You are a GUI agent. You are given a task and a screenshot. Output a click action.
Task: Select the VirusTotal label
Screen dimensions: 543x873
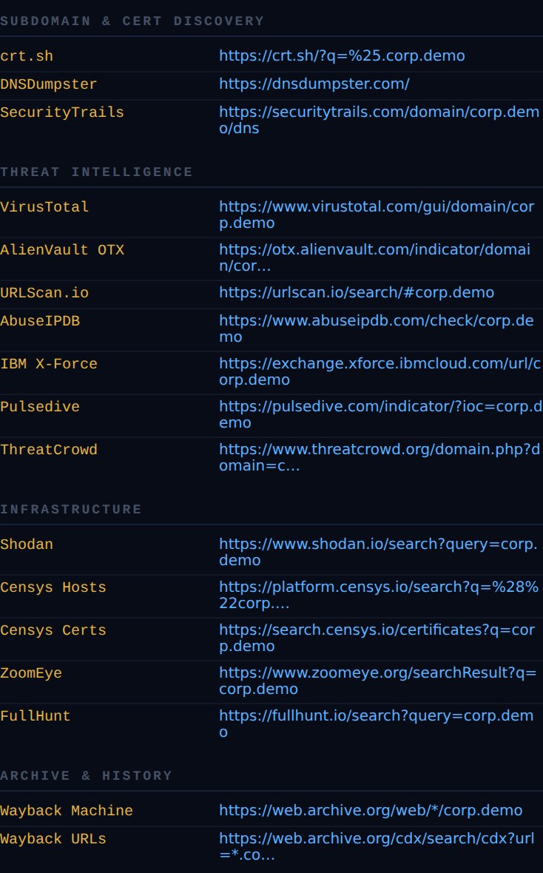(x=44, y=207)
